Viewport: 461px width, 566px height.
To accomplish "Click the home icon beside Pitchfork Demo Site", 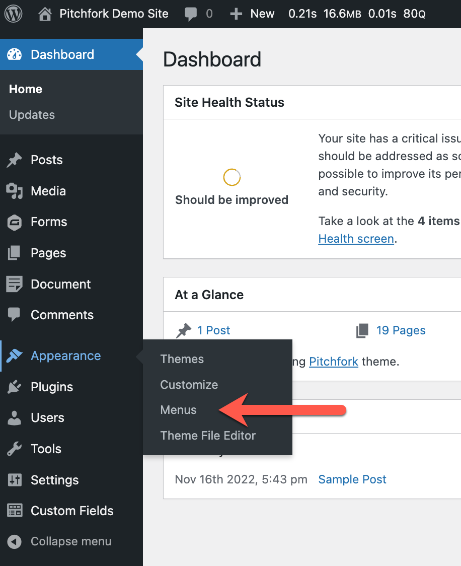I will [44, 14].
